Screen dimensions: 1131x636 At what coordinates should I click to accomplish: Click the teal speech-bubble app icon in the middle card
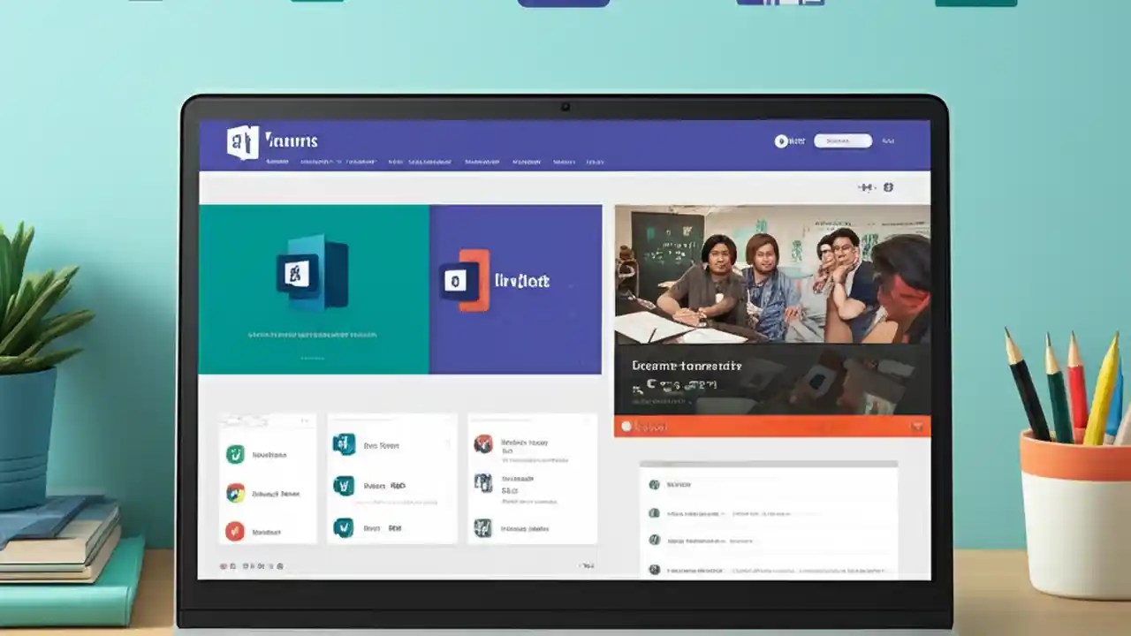click(342, 444)
